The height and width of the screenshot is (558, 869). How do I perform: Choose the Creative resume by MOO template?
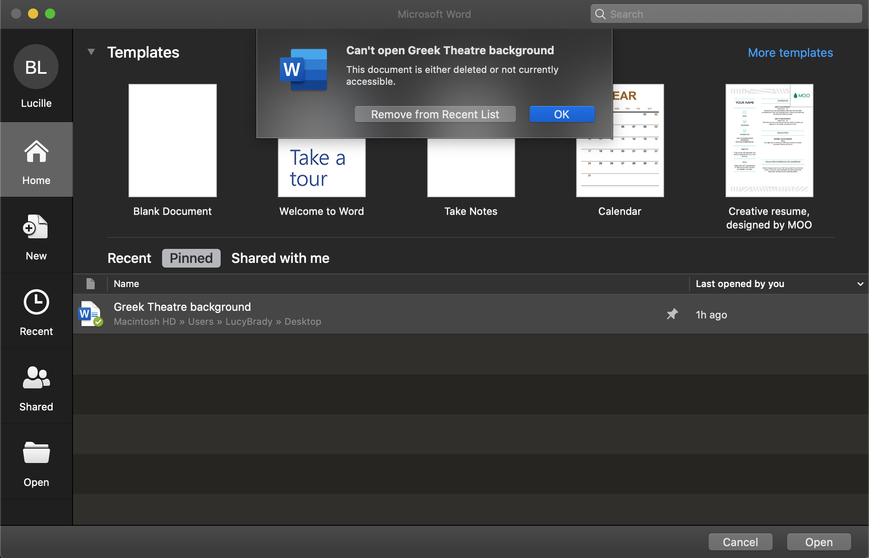coord(769,140)
